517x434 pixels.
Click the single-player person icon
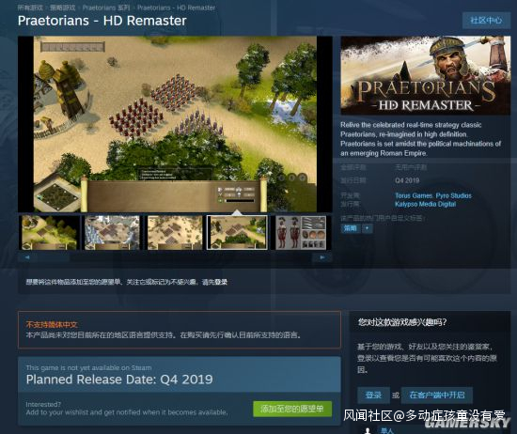click(367, 430)
